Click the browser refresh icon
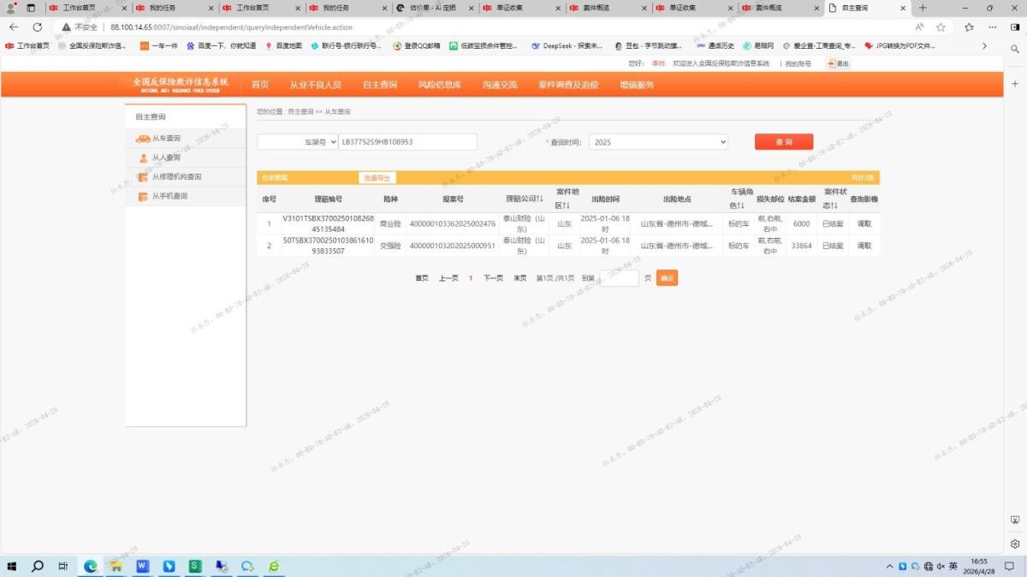This screenshot has width=1027, height=577. (x=37, y=27)
